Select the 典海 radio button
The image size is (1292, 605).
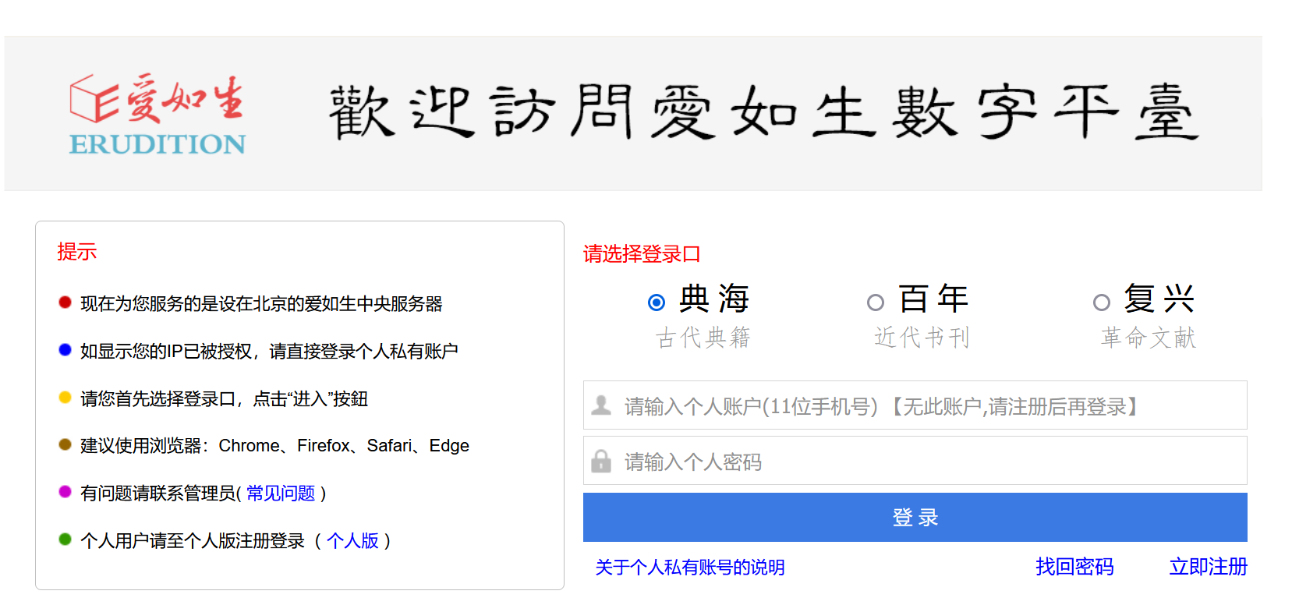(657, 302)
